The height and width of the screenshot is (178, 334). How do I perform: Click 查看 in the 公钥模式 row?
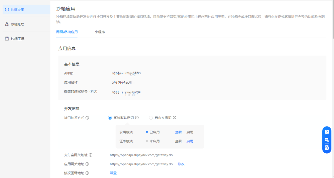pyautogui.click(x=178, y=132)
